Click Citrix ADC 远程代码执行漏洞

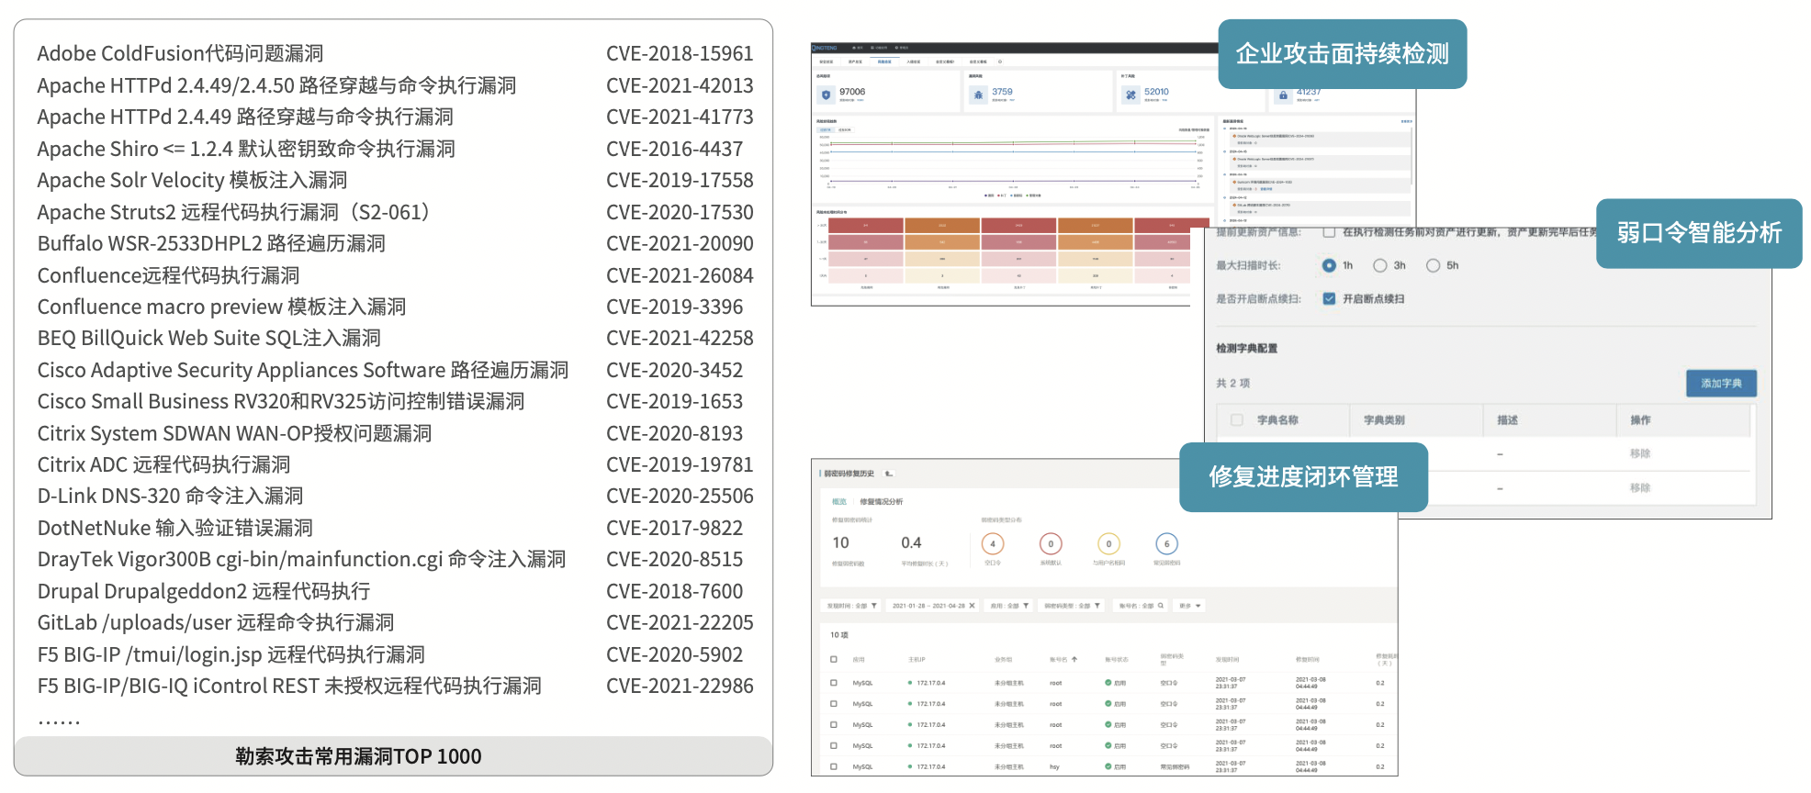[x=163, y=464]
